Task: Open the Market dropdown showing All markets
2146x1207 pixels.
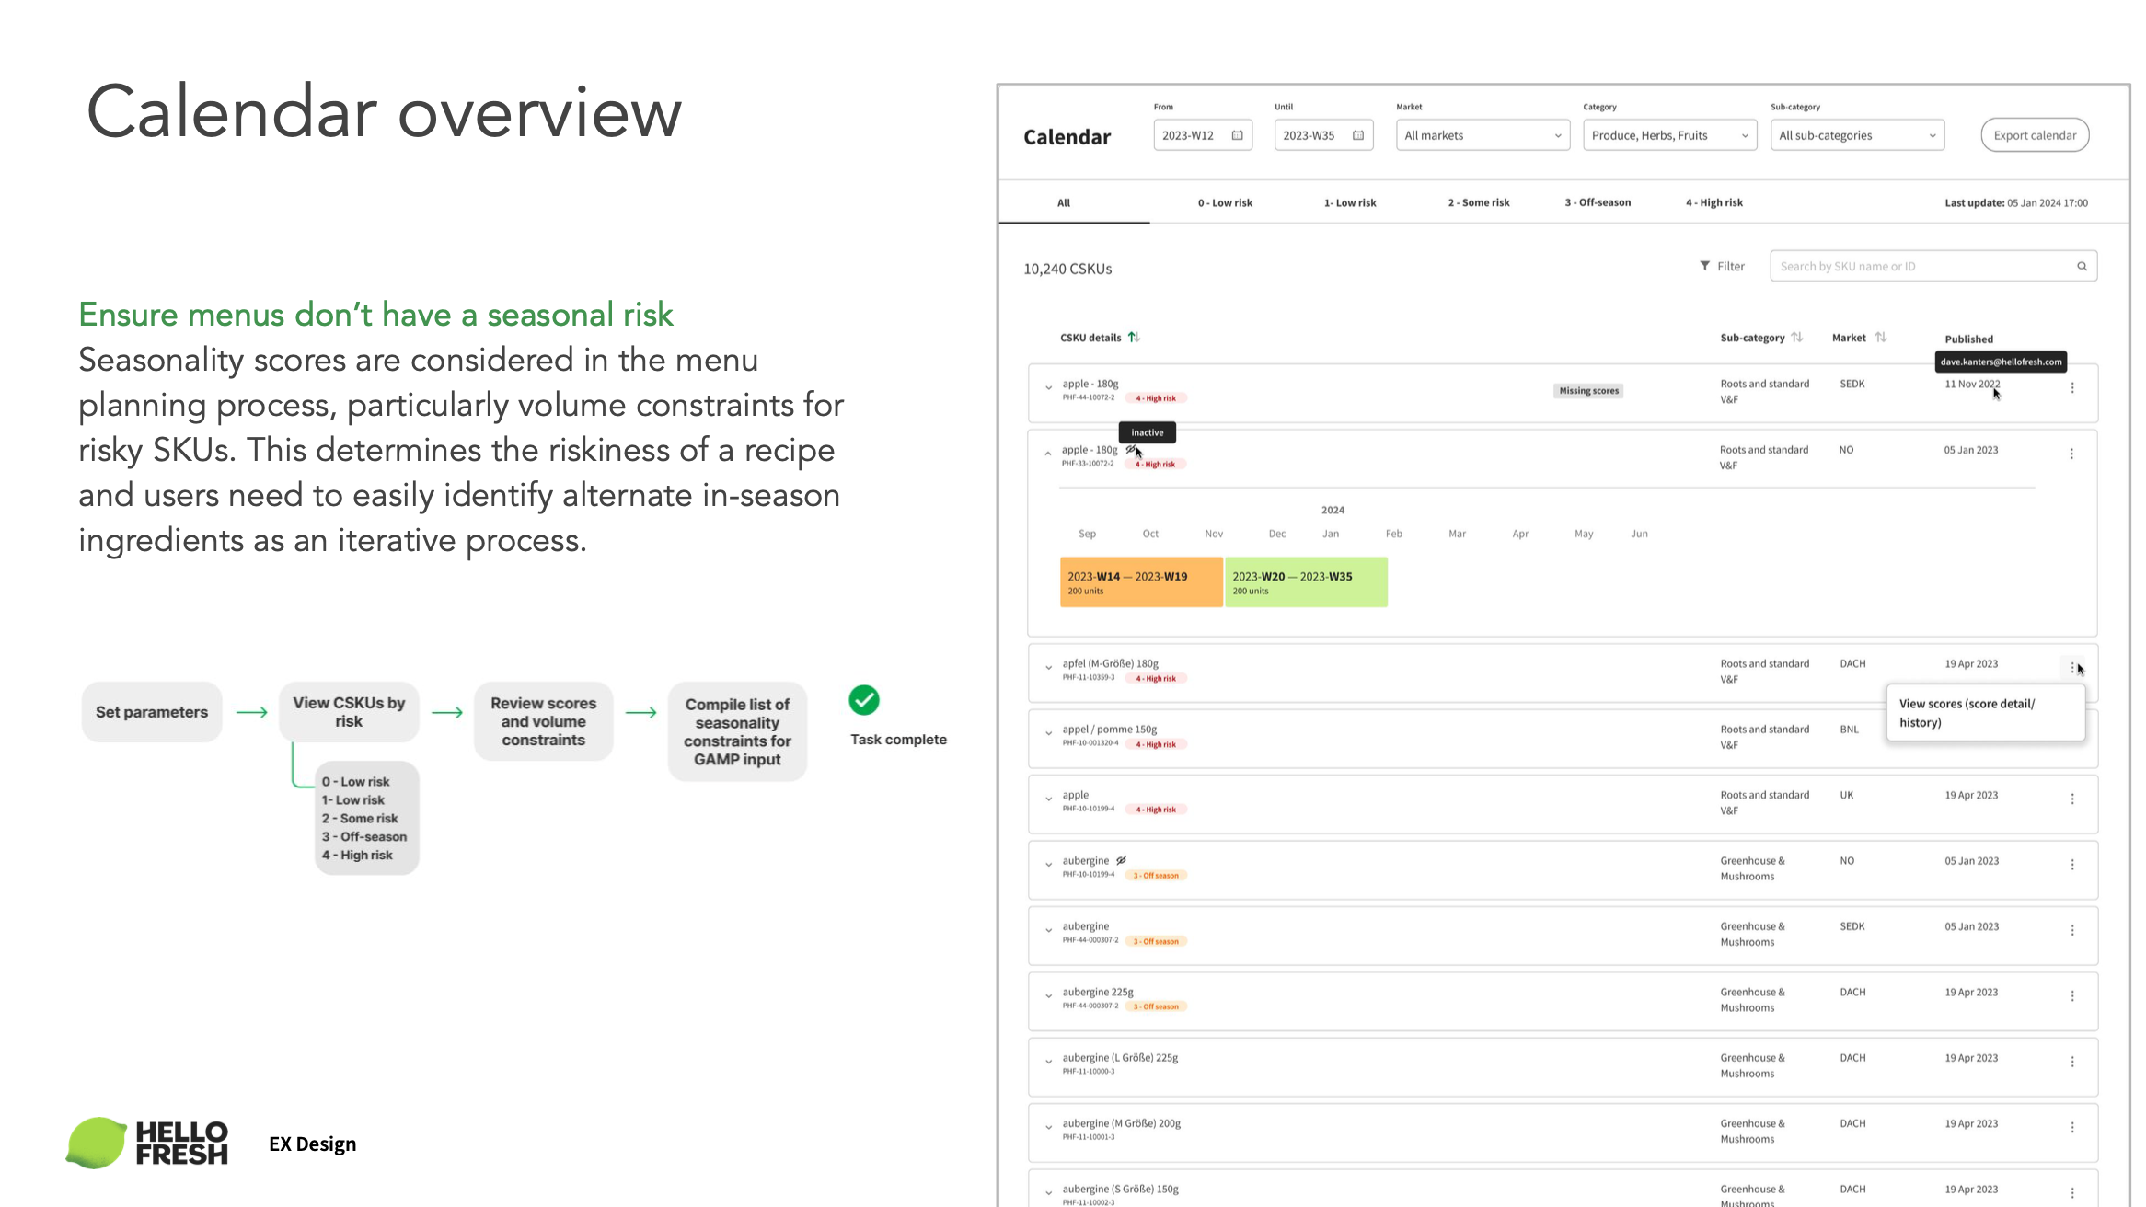Action: [x=1482, y=135]
